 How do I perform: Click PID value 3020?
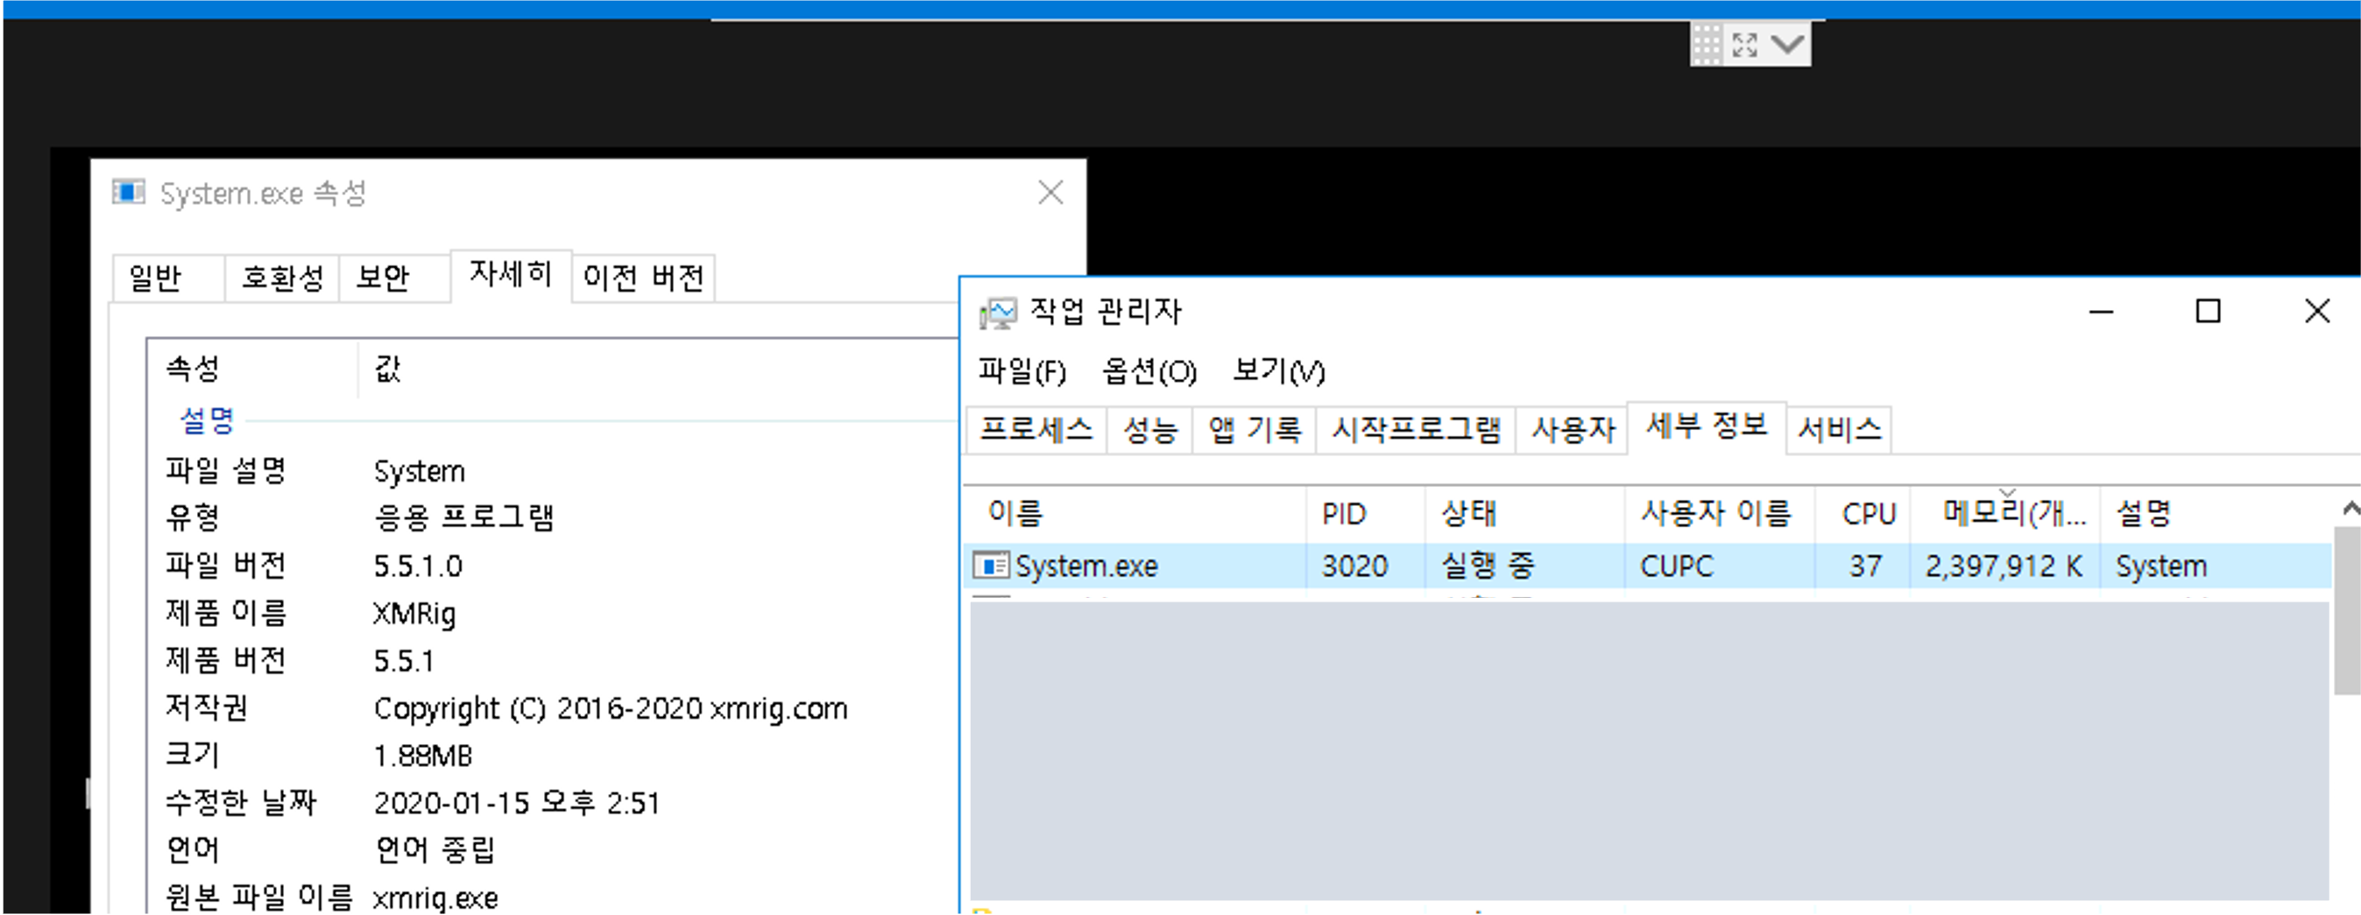[x=1354, y=566]
